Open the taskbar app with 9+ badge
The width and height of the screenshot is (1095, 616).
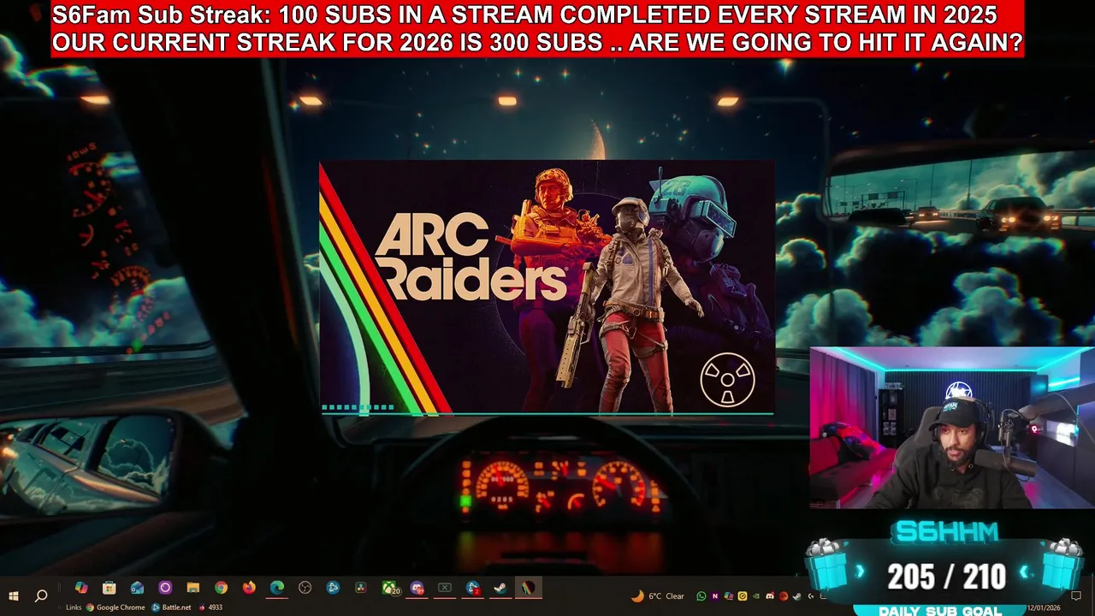coord(417,588)
